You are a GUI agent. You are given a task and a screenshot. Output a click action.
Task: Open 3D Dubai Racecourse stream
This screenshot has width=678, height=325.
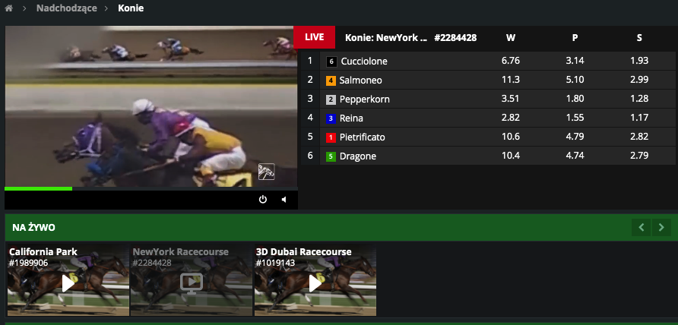point(315,283)
